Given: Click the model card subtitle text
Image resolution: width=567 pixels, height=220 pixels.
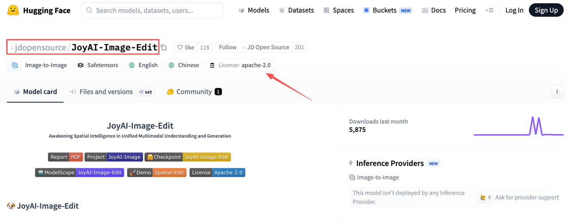Looking at the screenshot, I should coord(140,136).
